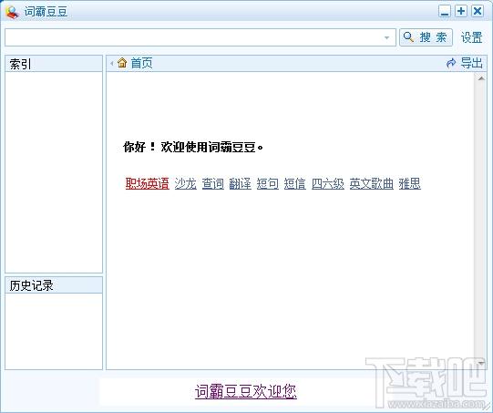Open the search box dropdown arrow
Image resolution: width=493 pixels, height=413 pixels.
[386, 37]
